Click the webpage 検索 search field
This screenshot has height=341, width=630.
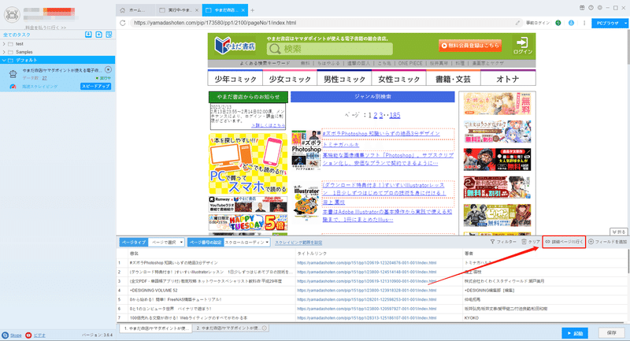click(330, 49)
